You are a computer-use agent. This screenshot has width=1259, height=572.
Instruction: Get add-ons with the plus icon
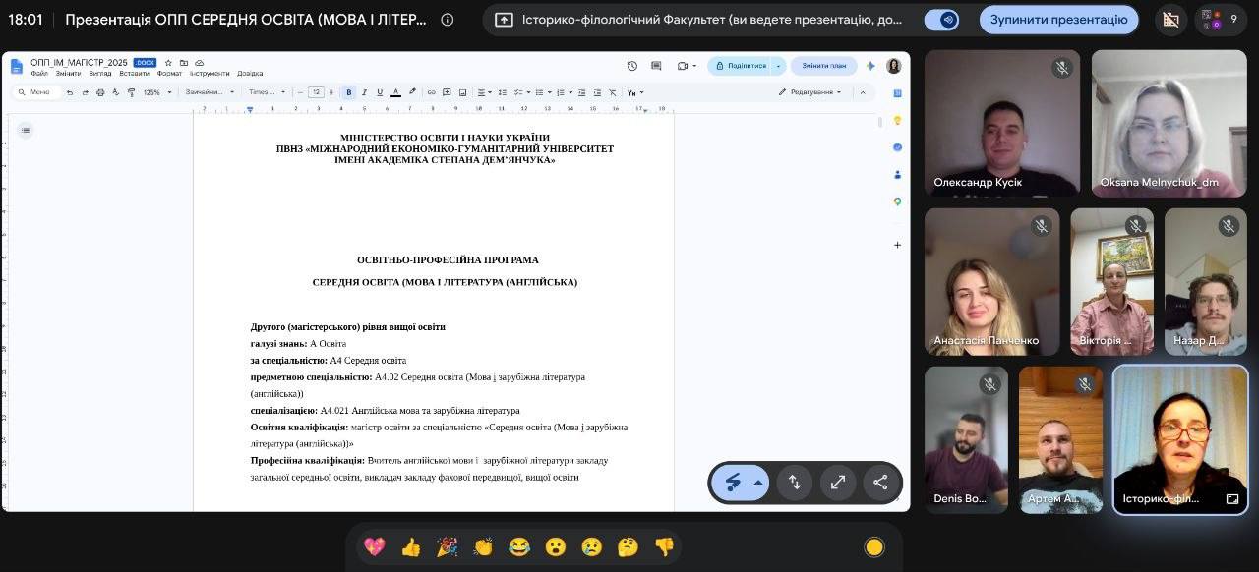point(898,245)
